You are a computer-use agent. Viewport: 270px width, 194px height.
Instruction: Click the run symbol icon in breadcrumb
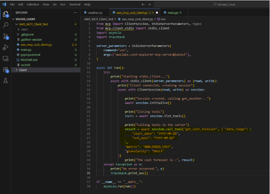pyautogui.click(x=159, y=19)
